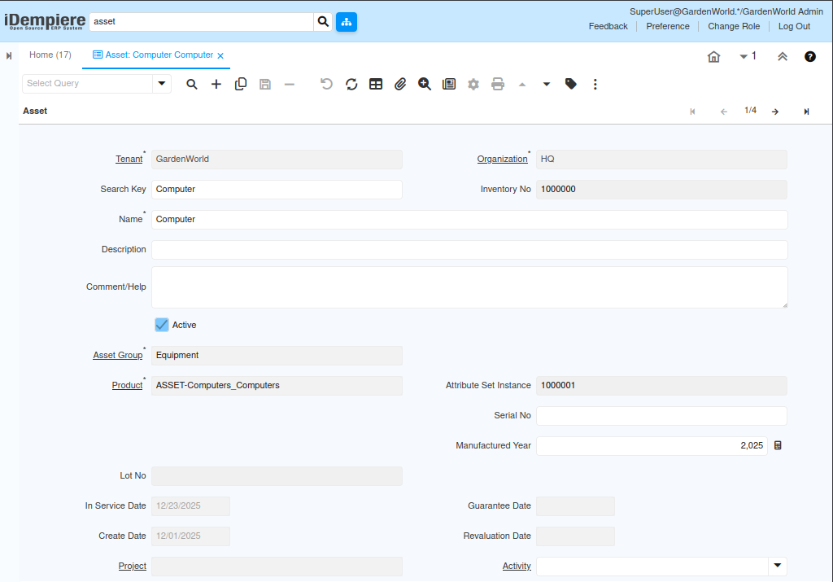The height and width of the screenshot is (582, 833).
Task: Open the menu tree button beside search
Action: coord(347,22)
